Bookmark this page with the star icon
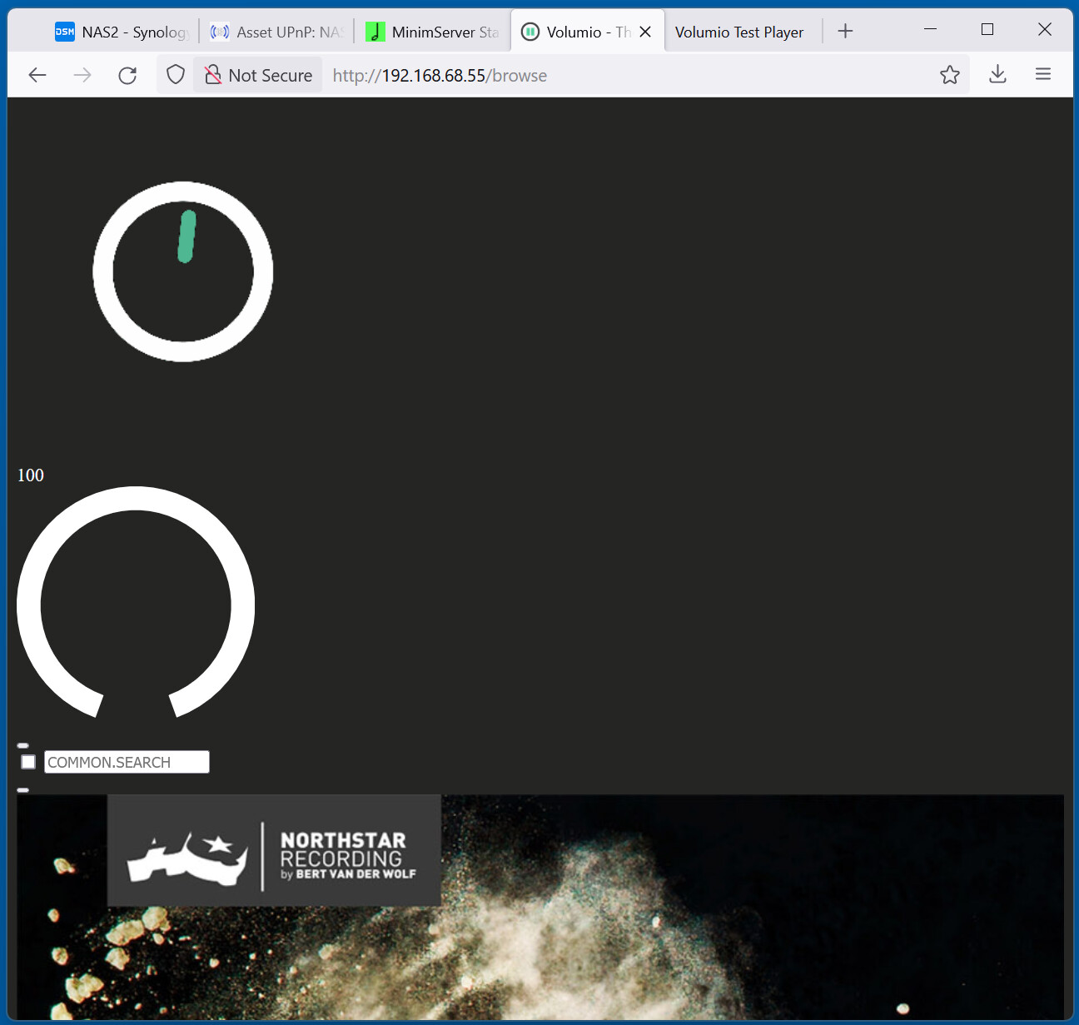The height and width of the screenshot is (1025, 1079). [x=949, y=75]
